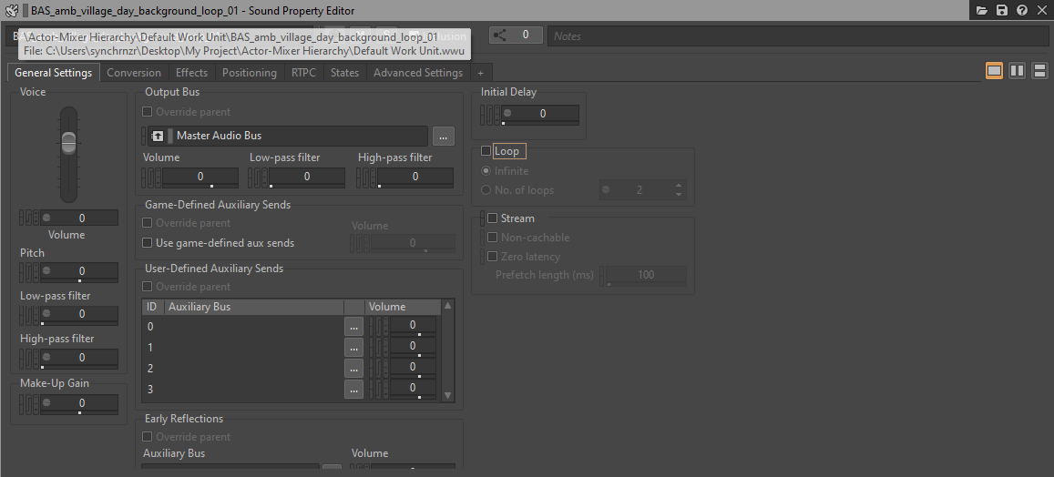Image resolution: width=1054 pixels, height=477 pixels.
Task: Click the share references icon beside Notes
Action: coord(499,35)
